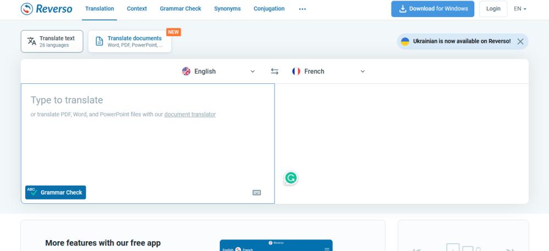Click the download arrow icon
The image size is (549, 251).
click(x=402, y=9)
